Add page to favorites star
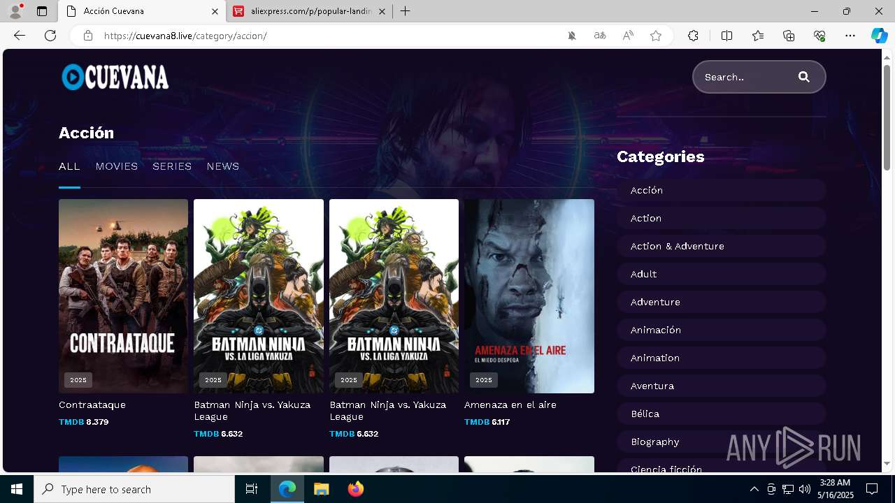This screenshot has width=895, height=503. pyautogui.click(x=656, y=36)
